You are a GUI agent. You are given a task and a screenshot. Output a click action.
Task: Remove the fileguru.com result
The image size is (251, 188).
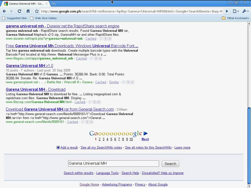coord(100,58)
